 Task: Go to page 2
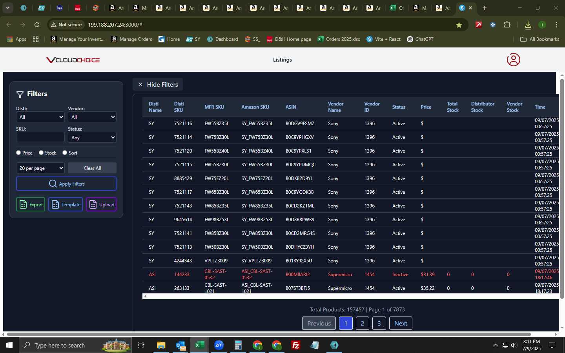pos(363,323)
